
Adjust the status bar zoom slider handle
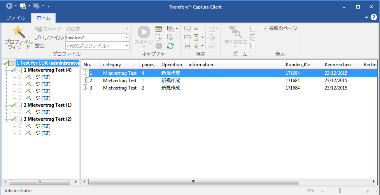click(x=340, y=191)
